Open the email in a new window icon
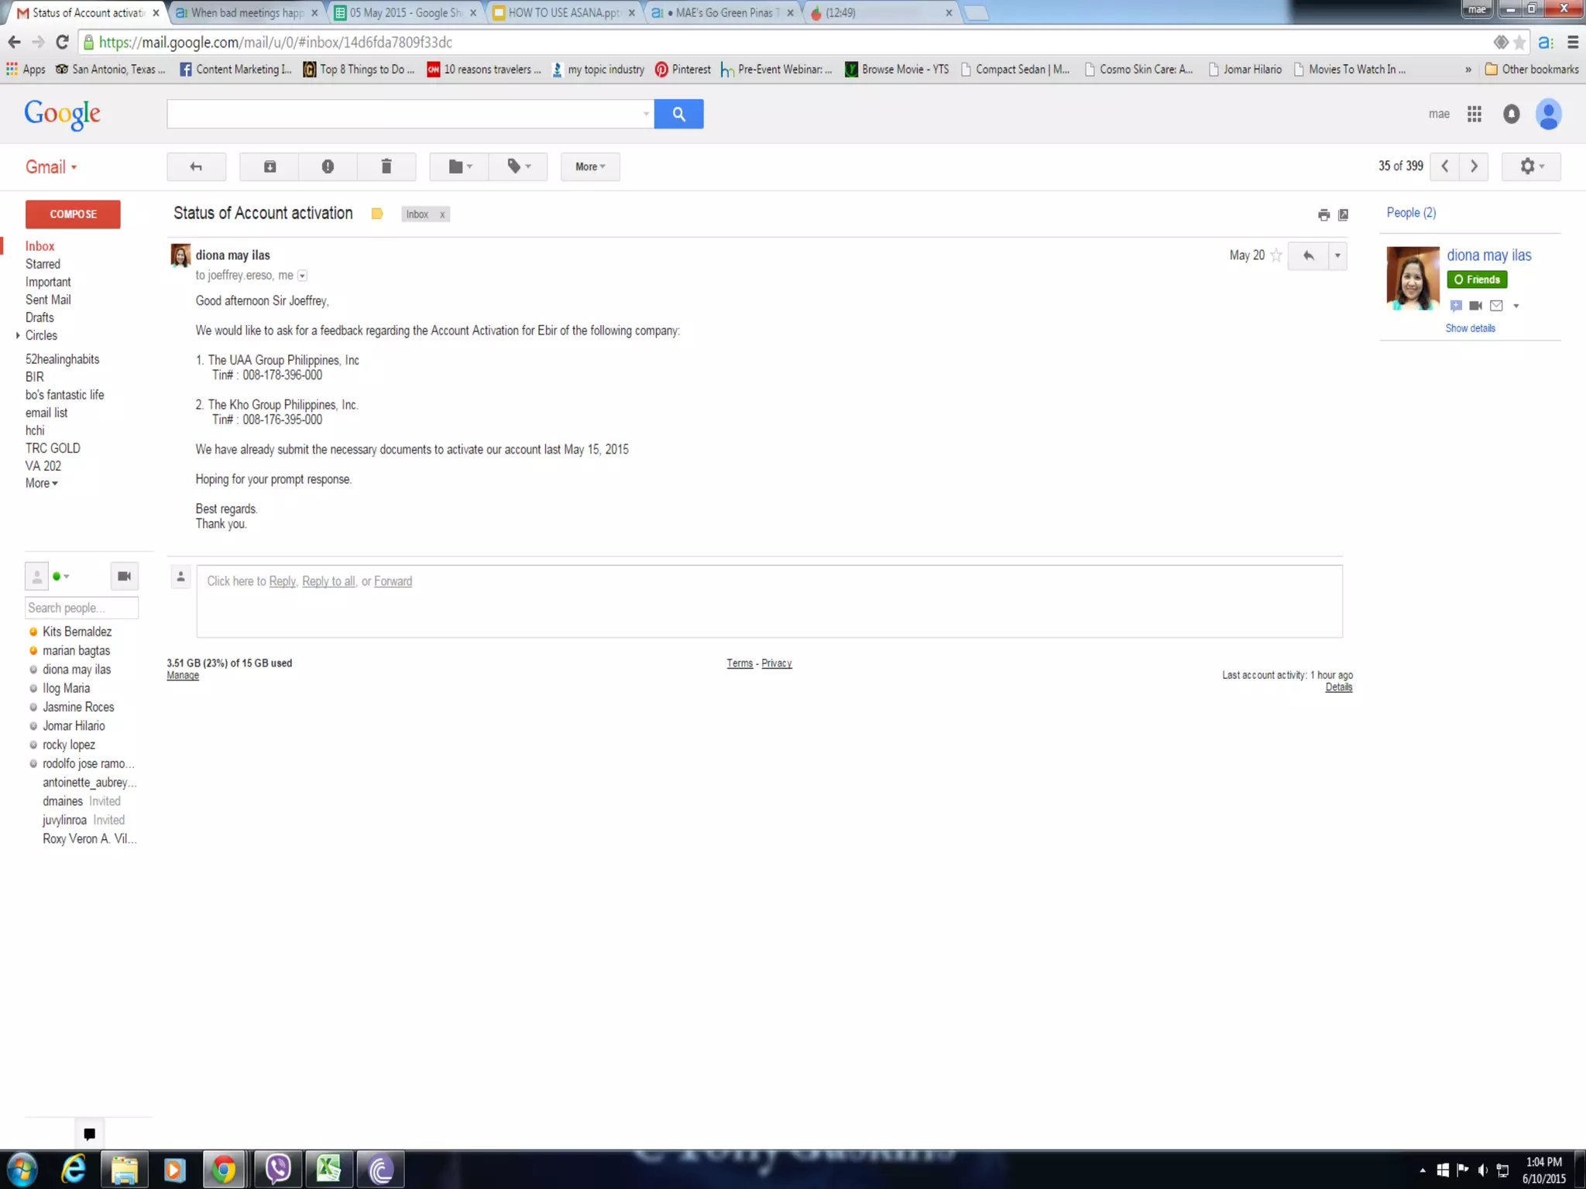Viewport: 1586px width, 1189px height. point(1344,215)
